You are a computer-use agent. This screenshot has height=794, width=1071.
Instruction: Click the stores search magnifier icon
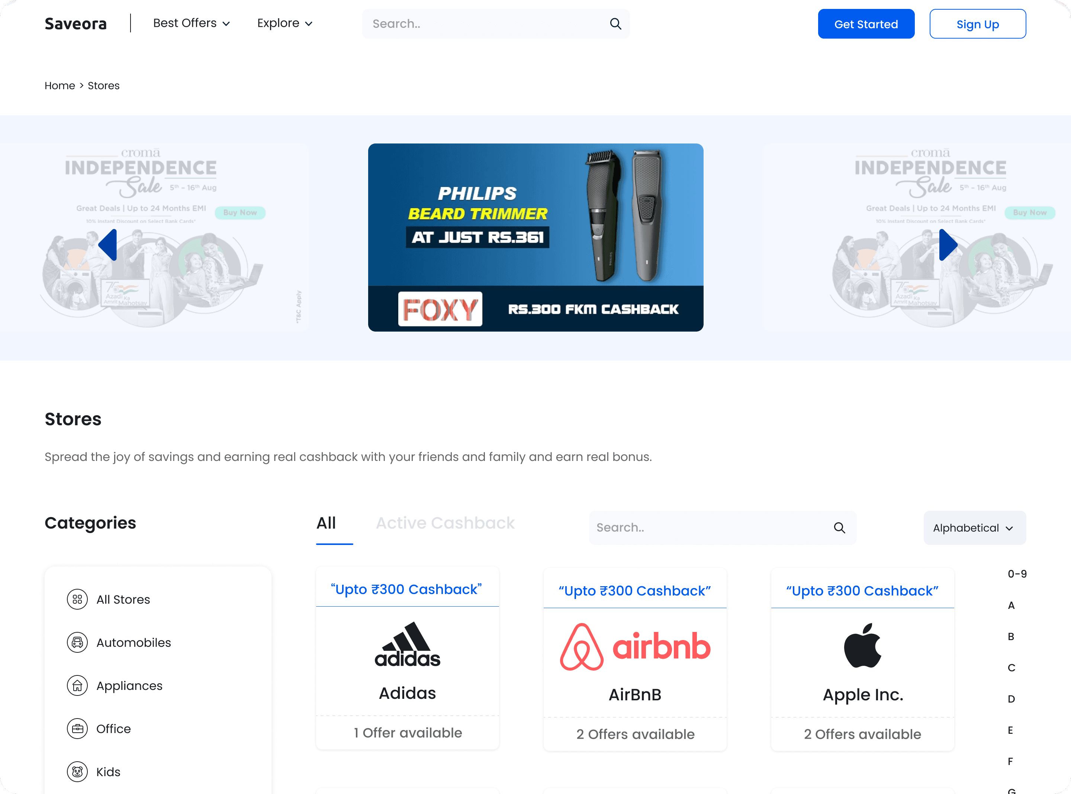pyautogui.click(x=839, y=528)
